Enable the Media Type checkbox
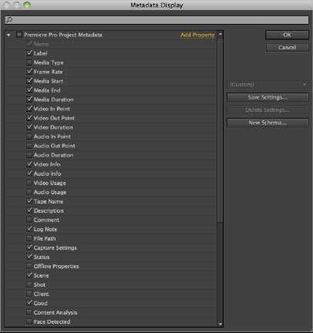Image resolution: width=313 pixels, height=333 pixels. point(29,62)
